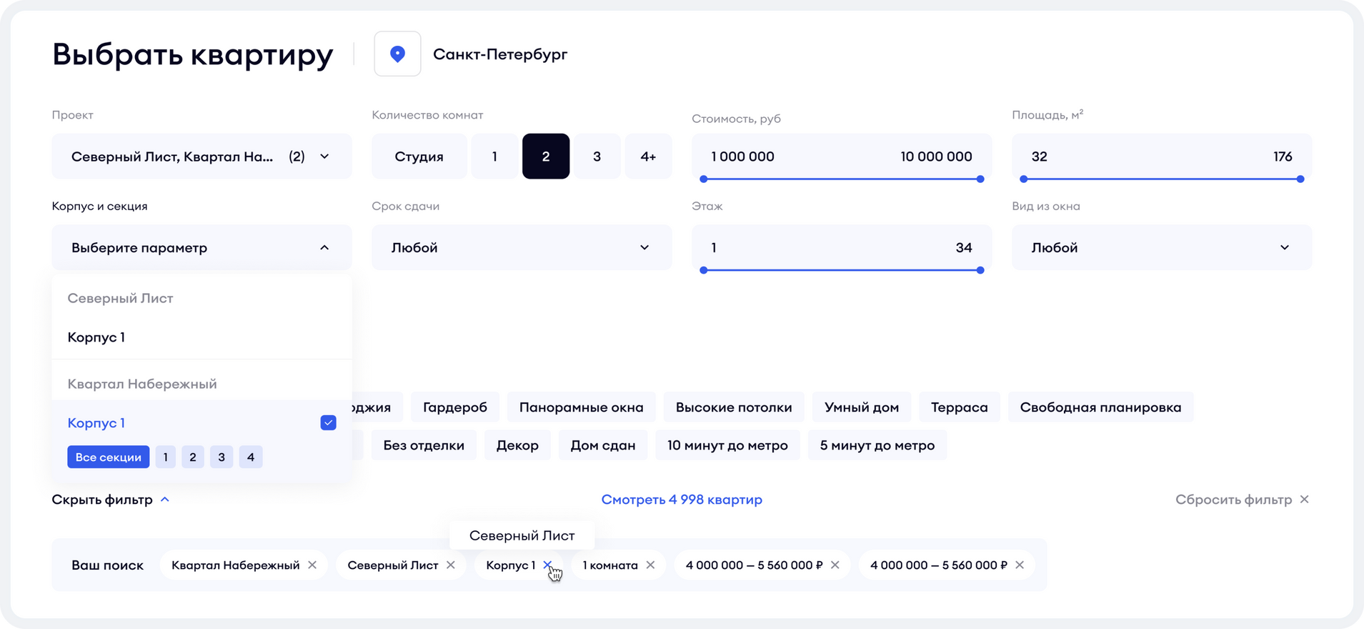
Task: Remove the Корпус 1 search chip
Action: click(x=547, y=565)
